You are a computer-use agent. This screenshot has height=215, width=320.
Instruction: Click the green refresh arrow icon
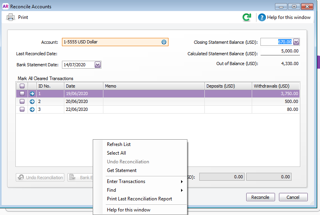(x=247, y=17)
